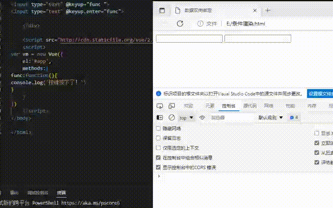Click the var vm = new Vue line

(37, 54)
